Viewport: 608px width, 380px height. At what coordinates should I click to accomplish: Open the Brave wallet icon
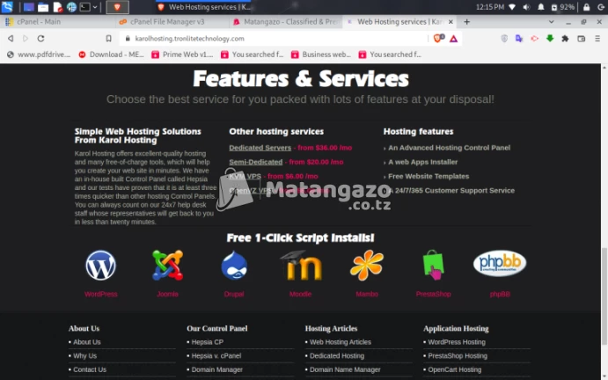[581, 39]
